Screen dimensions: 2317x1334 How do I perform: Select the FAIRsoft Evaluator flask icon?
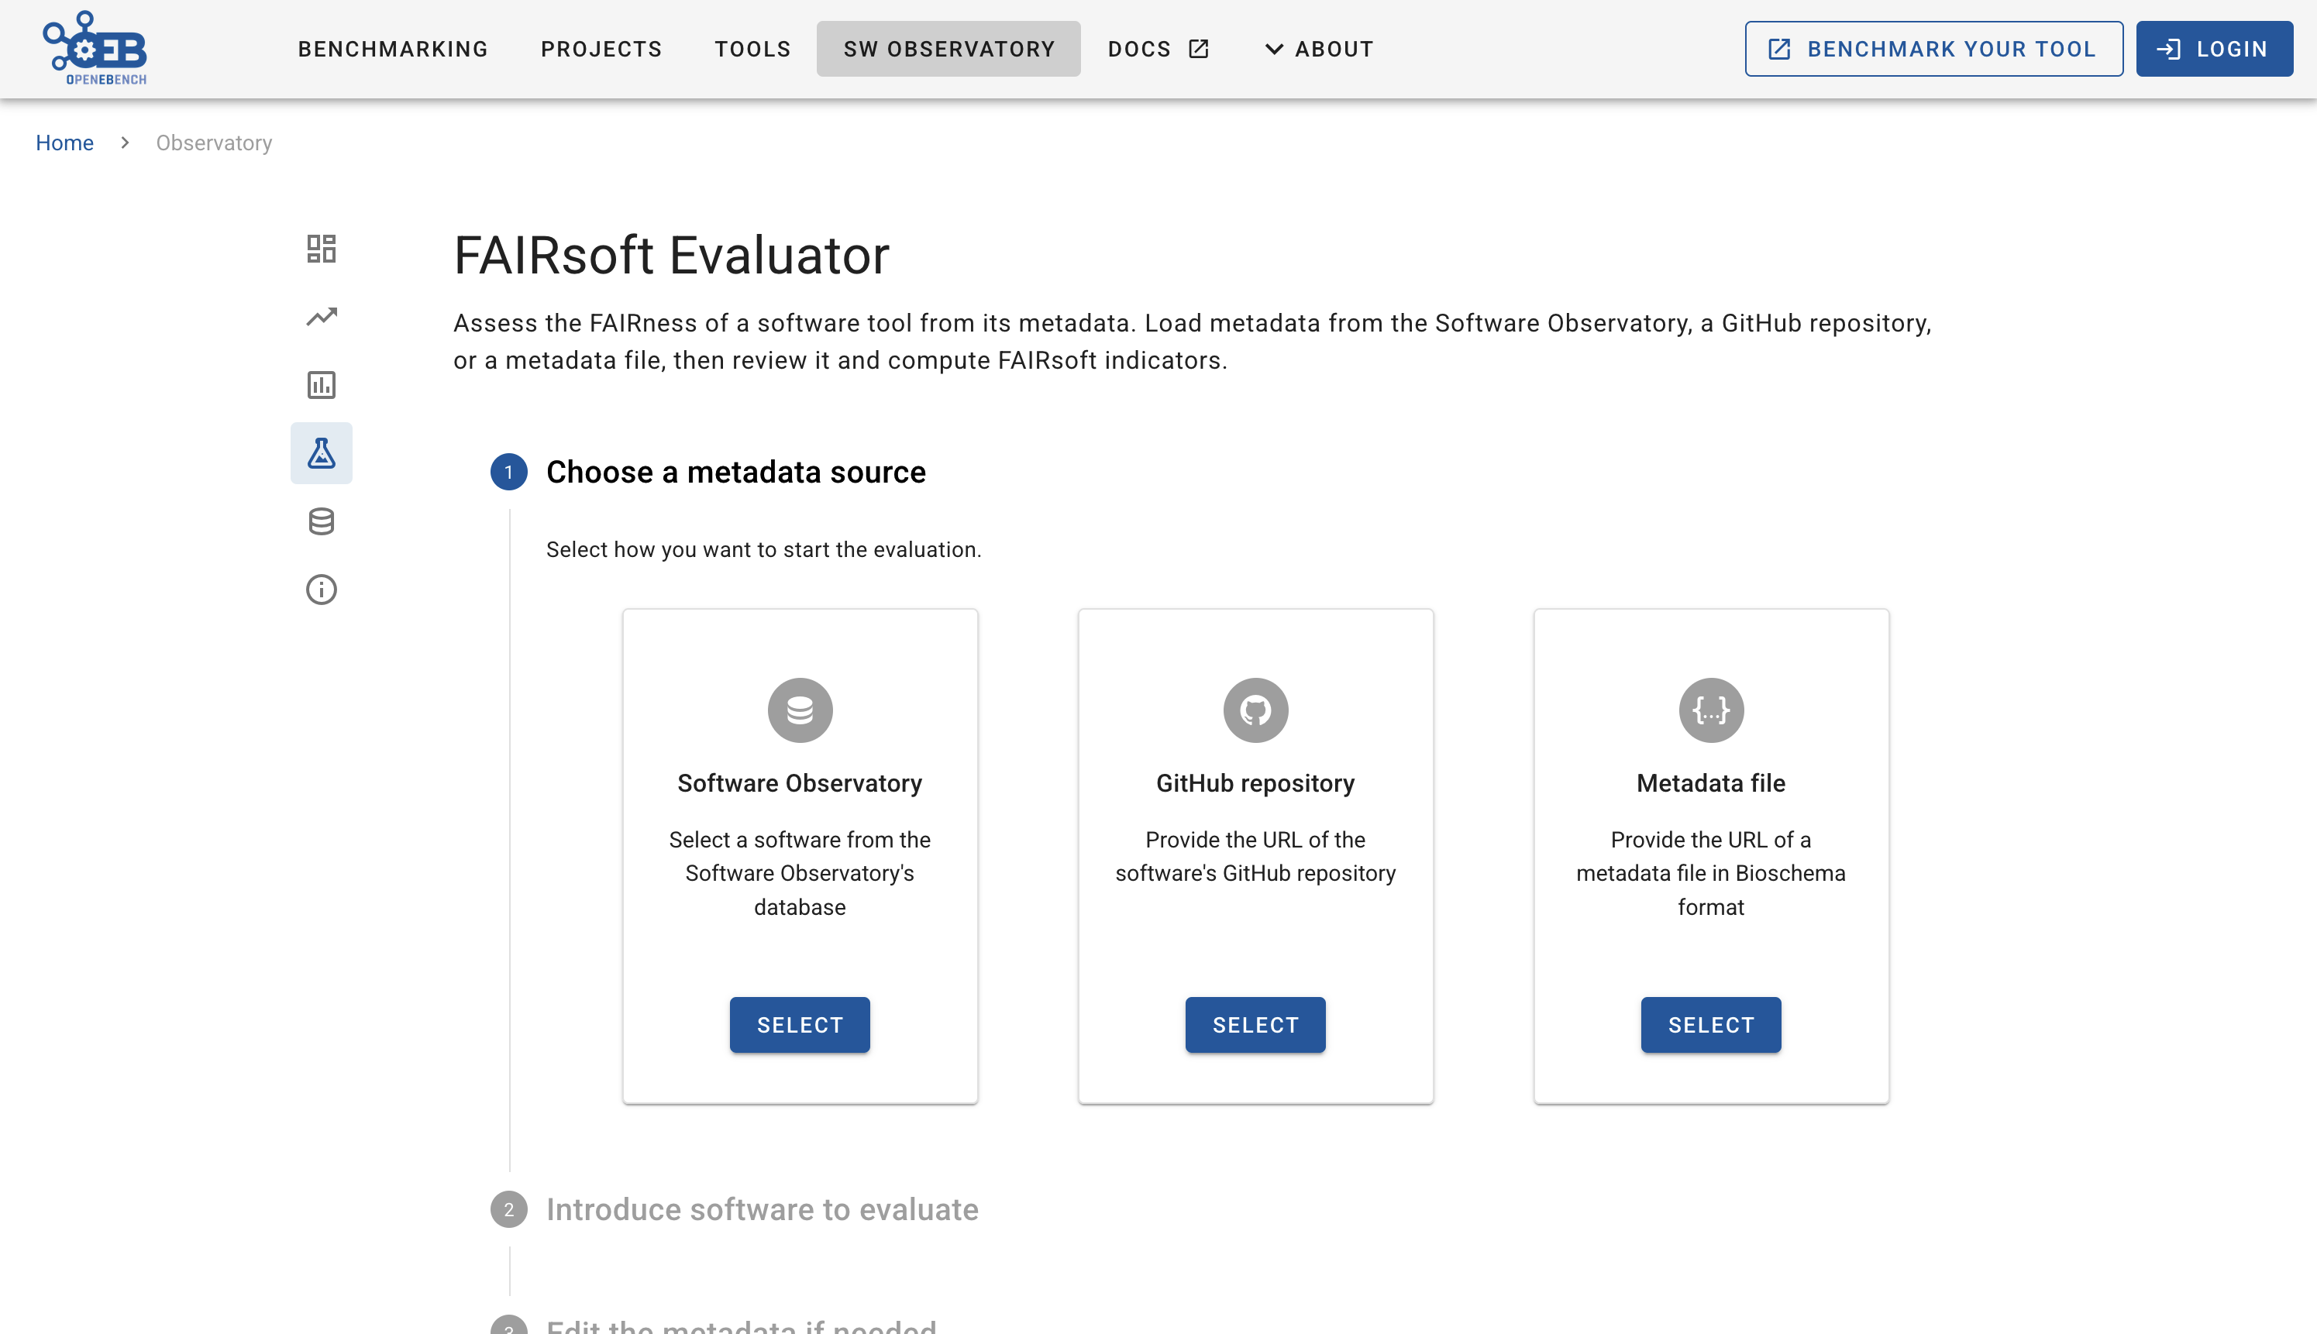pos(321,452)
